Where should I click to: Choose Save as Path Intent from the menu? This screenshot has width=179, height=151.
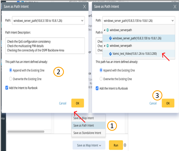tap(83, 125)
